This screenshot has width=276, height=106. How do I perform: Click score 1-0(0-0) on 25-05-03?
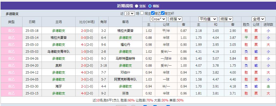[x=87, y=51]
